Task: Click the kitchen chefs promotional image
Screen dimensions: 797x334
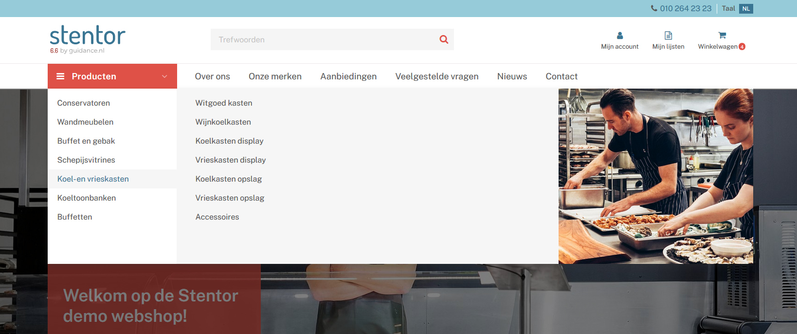Action: click(x=655, y=176)
